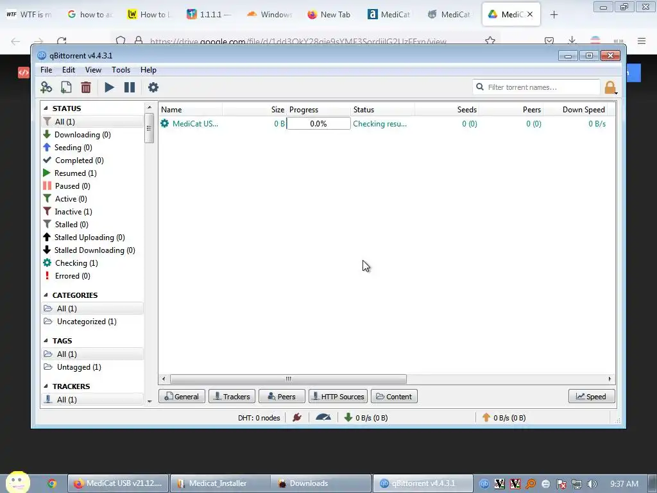The image size is (657, 493).
Task: Sort by Down Speed column header
Action: 575,110
